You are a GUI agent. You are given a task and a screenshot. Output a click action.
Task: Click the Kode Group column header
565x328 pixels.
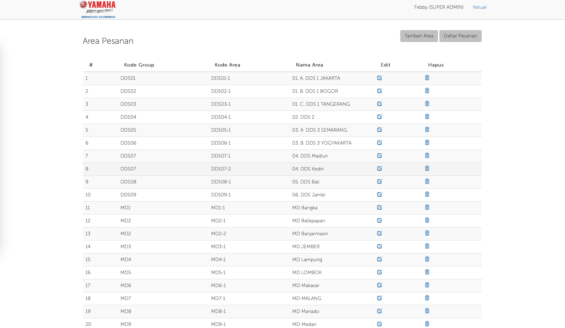pos(139,65)
